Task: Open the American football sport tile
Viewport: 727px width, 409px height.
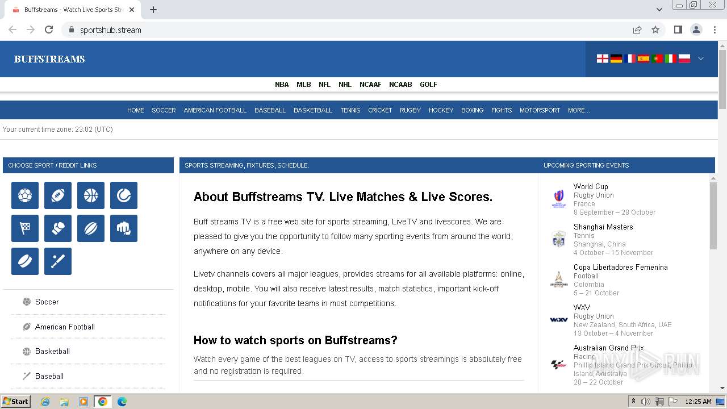Action: tap(58, 195)
